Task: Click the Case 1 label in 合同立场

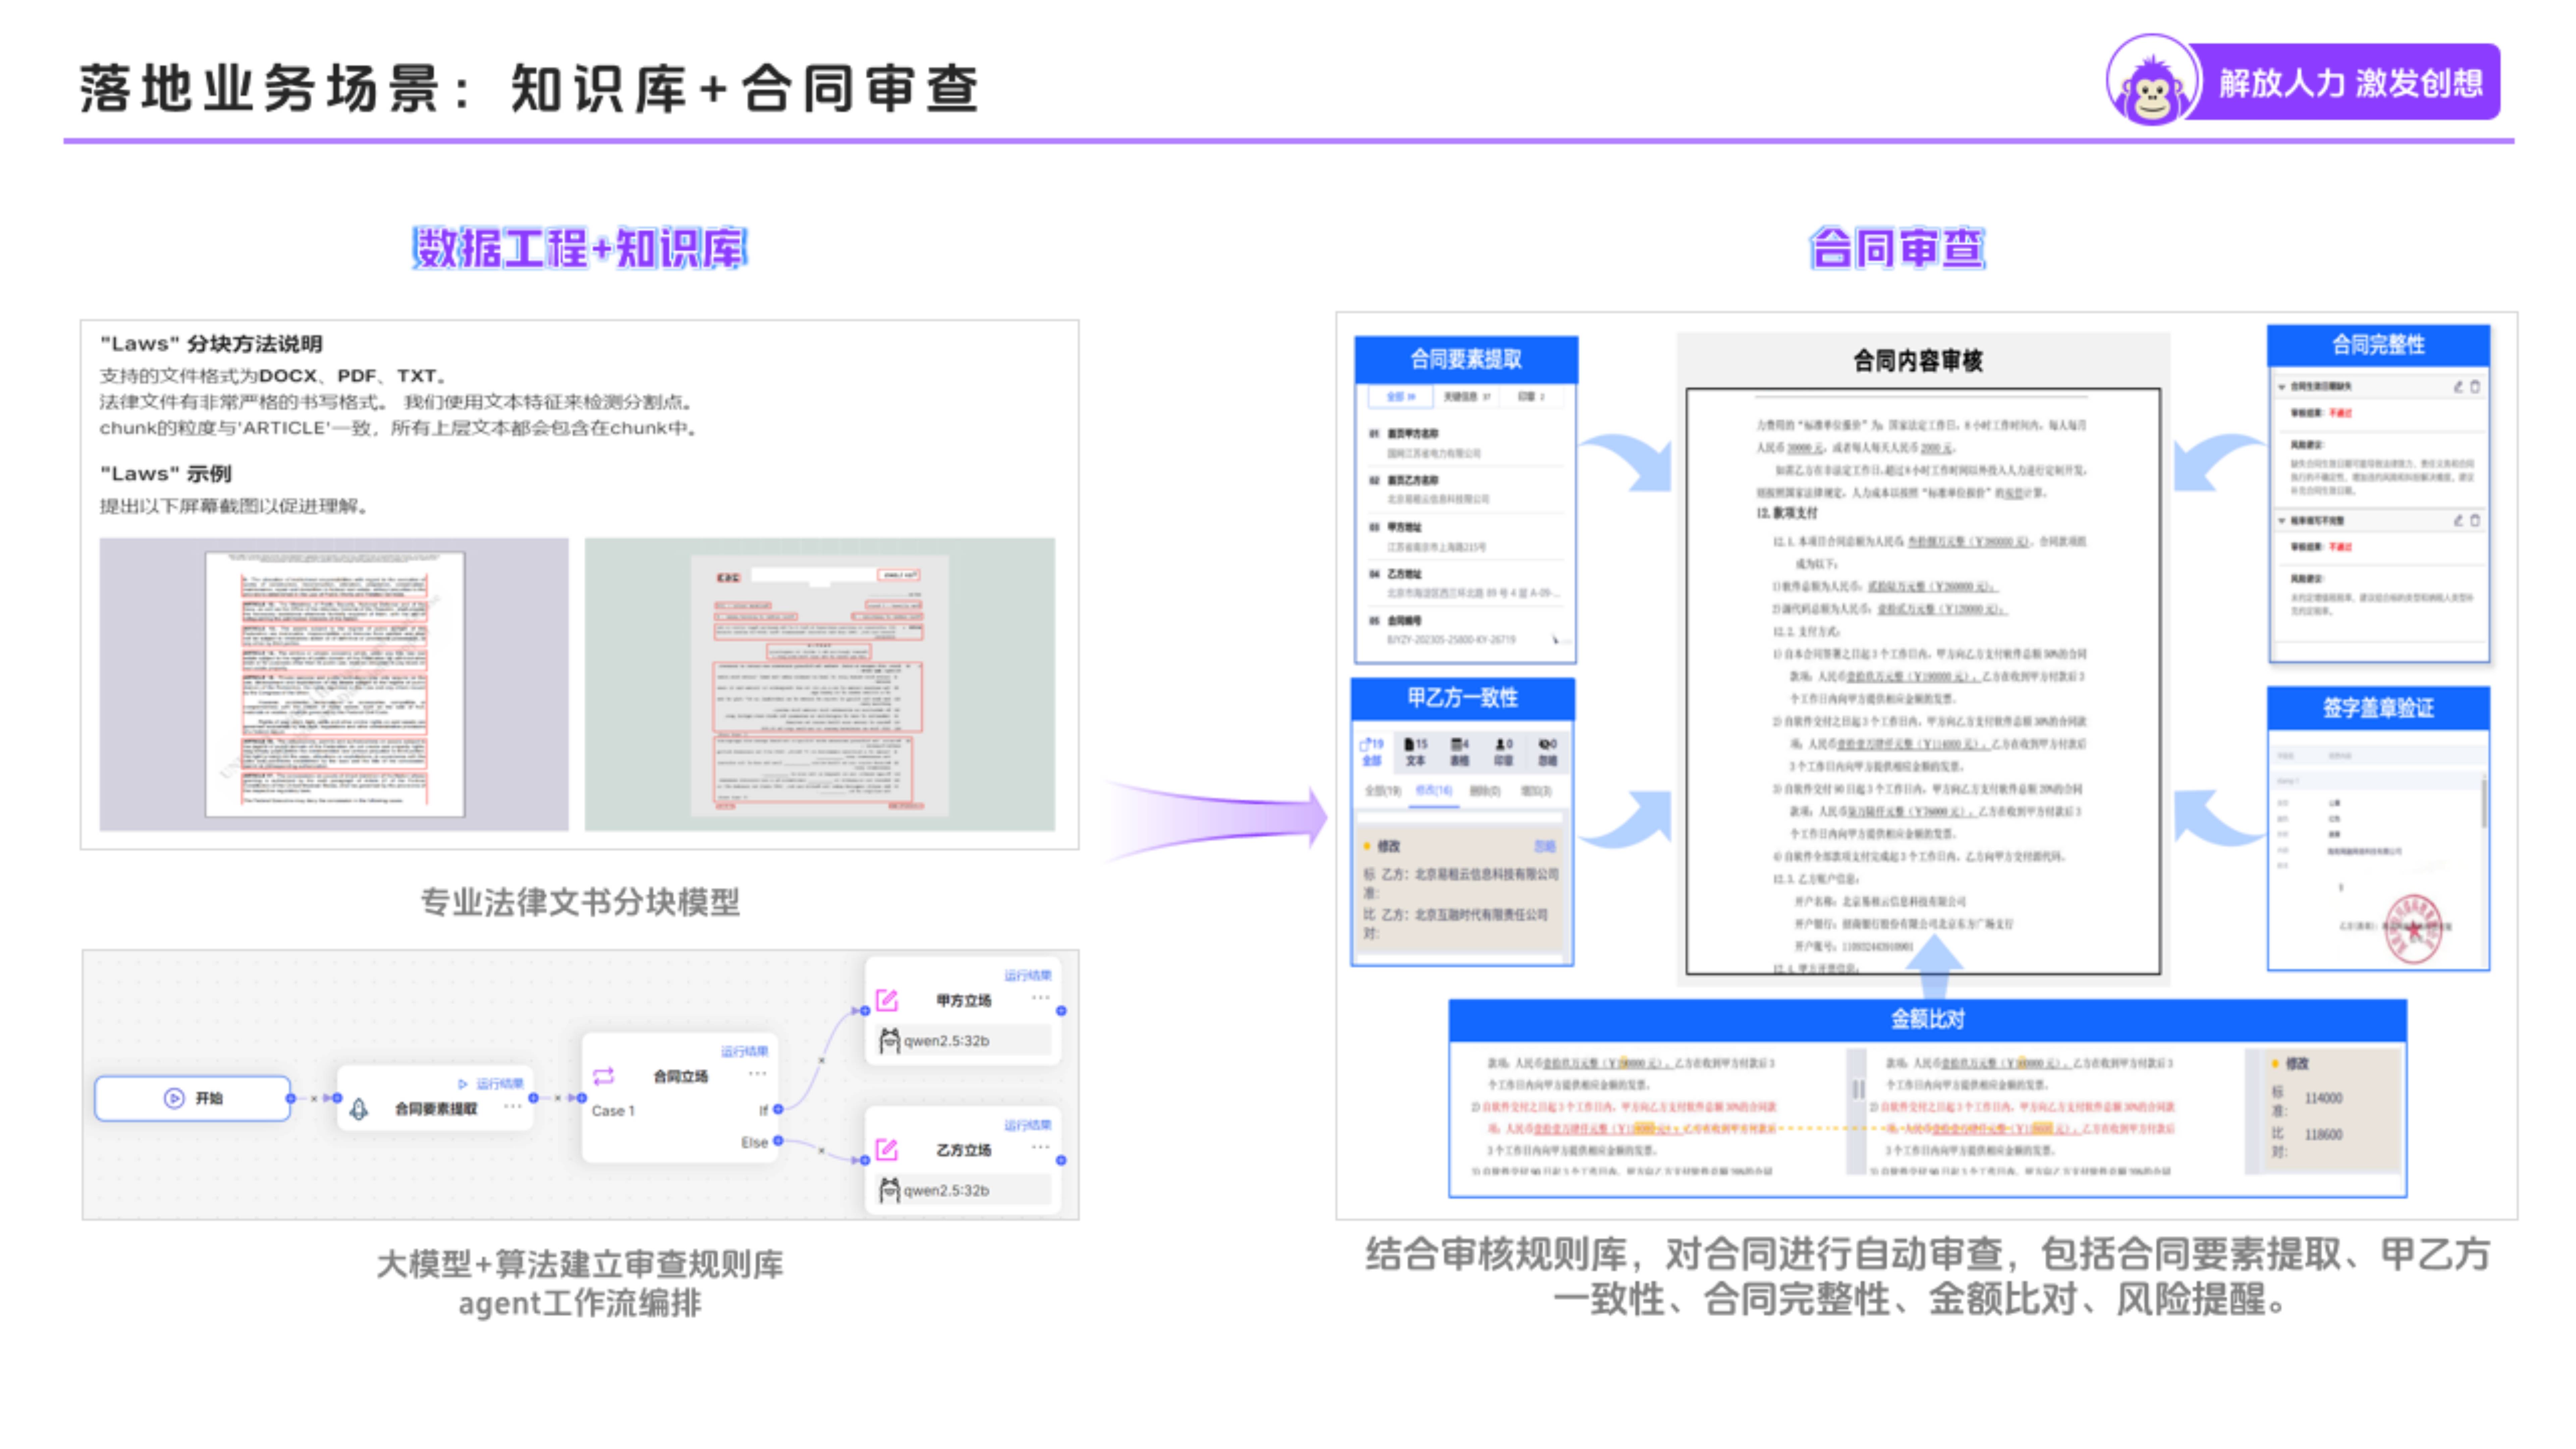Action: 613,1111
